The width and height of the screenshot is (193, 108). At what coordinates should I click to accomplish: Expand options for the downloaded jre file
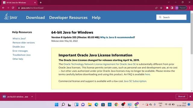[32, 97]
